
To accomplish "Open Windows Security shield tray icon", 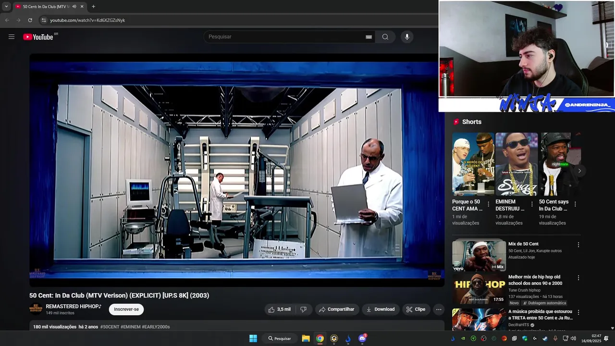I will coord(525,338).
